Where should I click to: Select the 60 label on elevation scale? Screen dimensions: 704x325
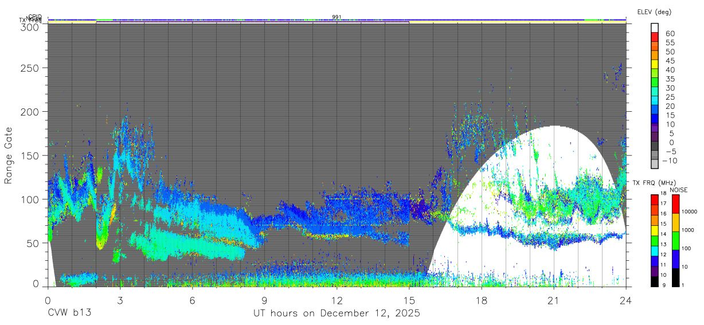tap(670, 34)
